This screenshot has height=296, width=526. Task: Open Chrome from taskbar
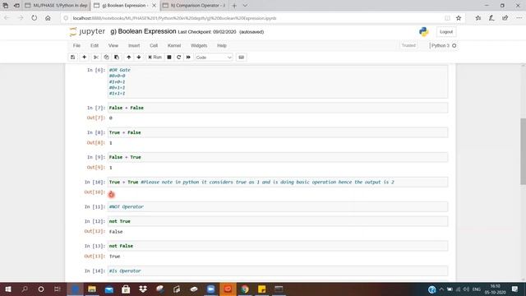tap(245, 289)
